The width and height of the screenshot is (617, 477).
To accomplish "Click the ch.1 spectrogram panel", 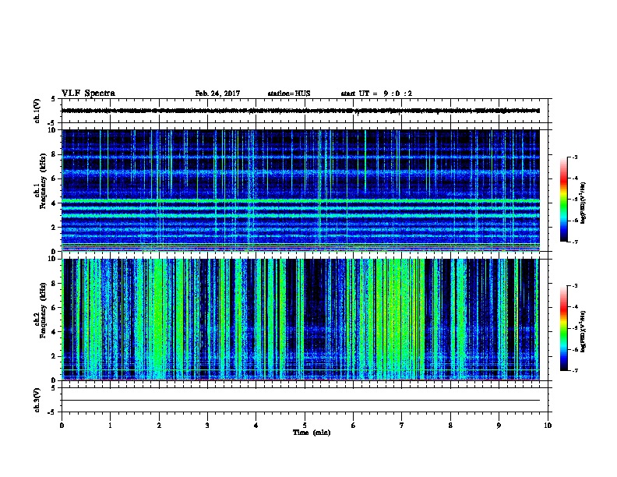I will click(301, 190).
